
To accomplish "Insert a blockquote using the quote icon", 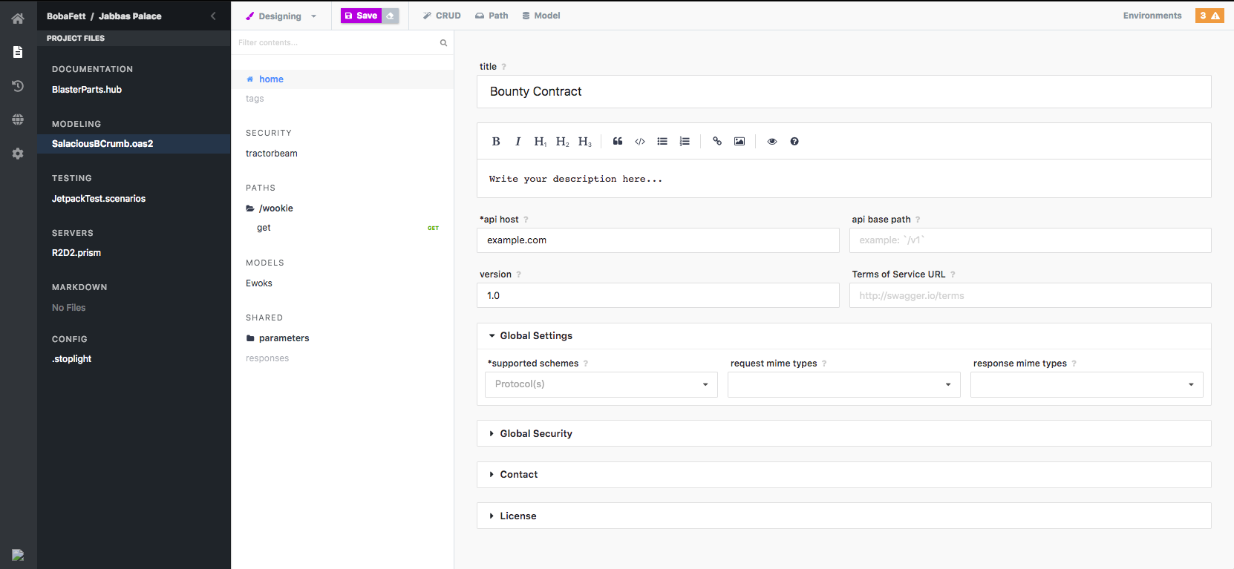I will coord(617,142).
